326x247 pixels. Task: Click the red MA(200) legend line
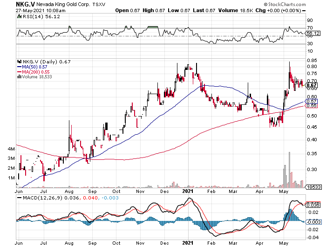coord(20,72)
